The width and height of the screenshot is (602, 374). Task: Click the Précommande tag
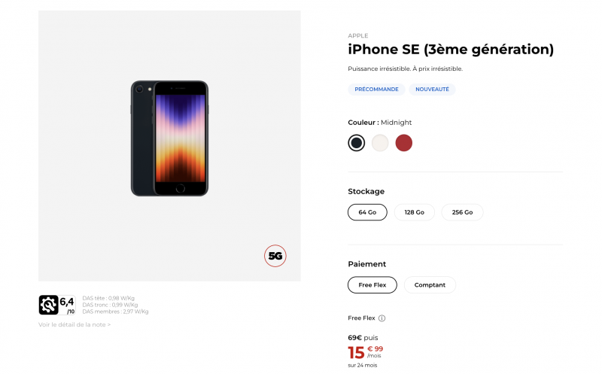pos(376,89)
